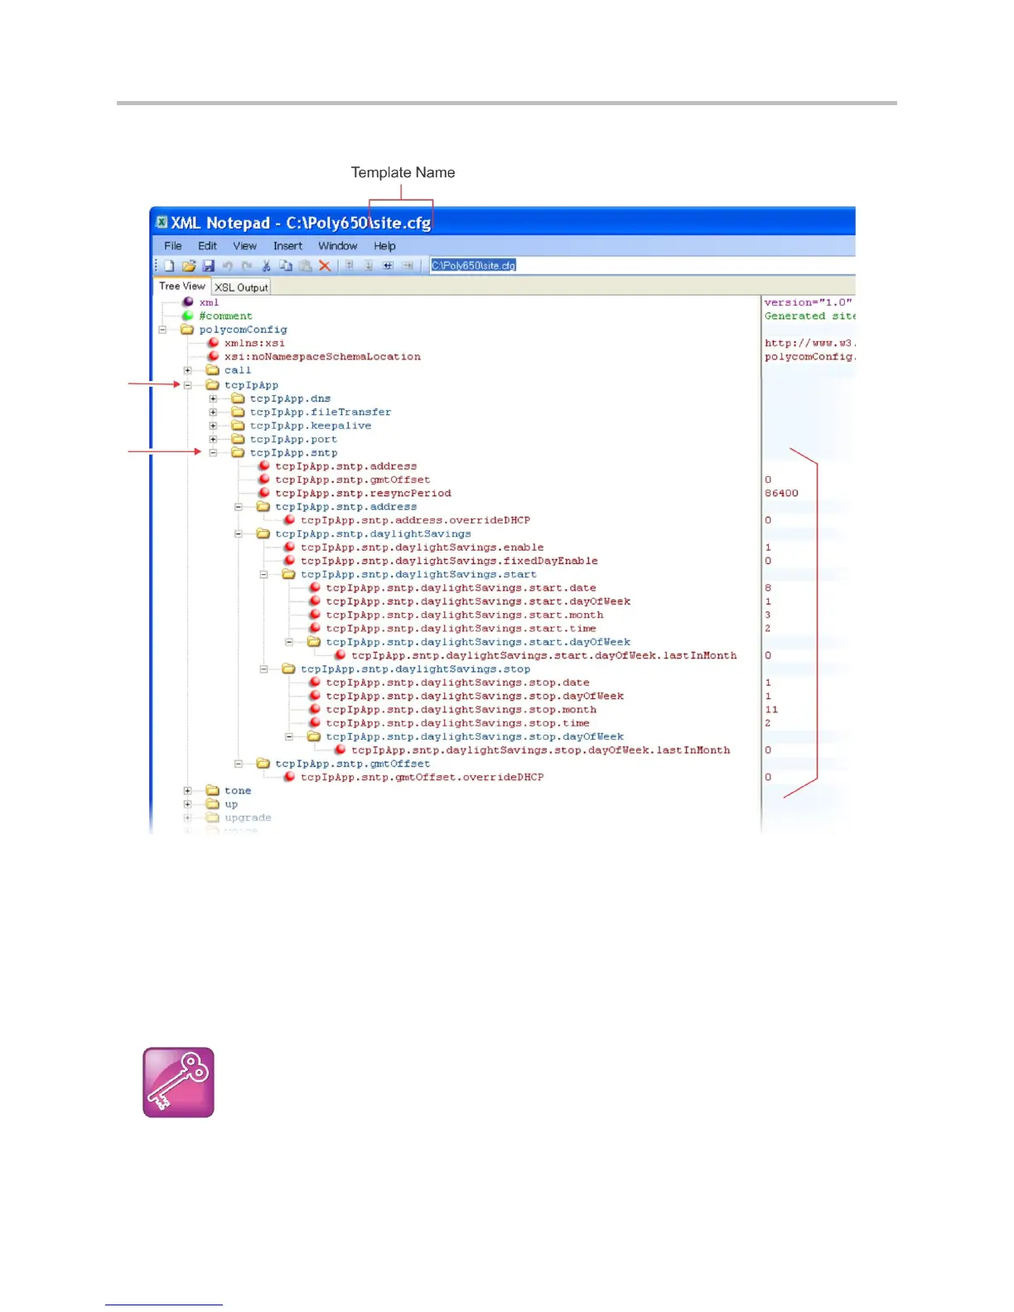Switch to the Tree View tab
The height and width of the screenshot is (1312, 1014).
point(182,286)
